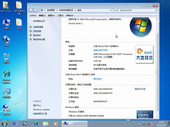Open the Recycle Bin desktop icon

point(7,57)
